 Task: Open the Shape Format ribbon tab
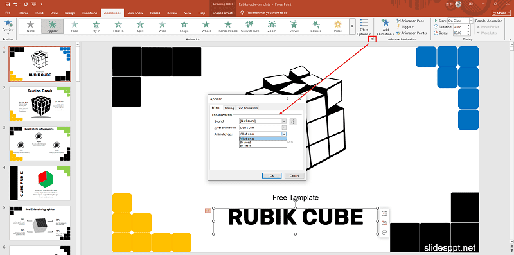tap(222, 13)
